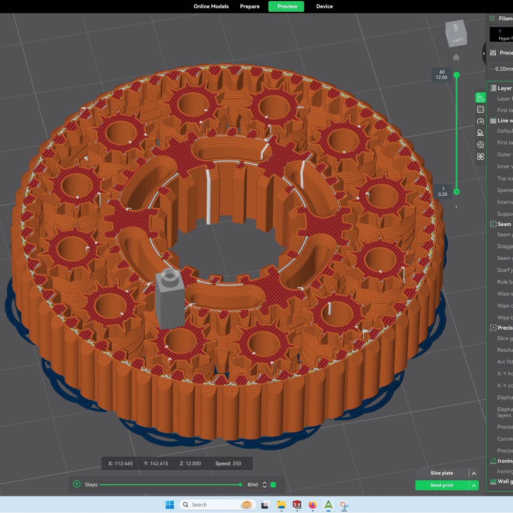
Task: Click the top handle of layer slider
Action: (x=456, y=75)
